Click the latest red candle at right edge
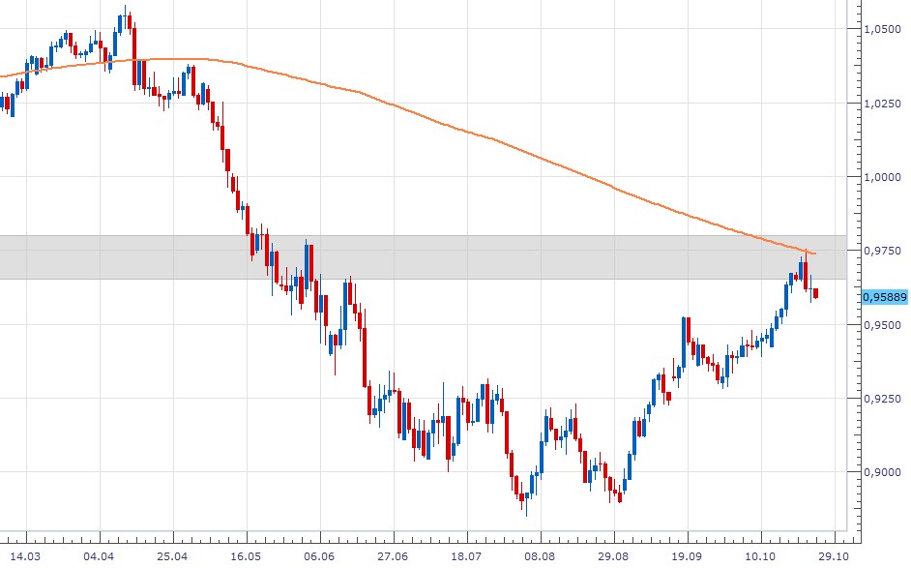 click(816, 293)
